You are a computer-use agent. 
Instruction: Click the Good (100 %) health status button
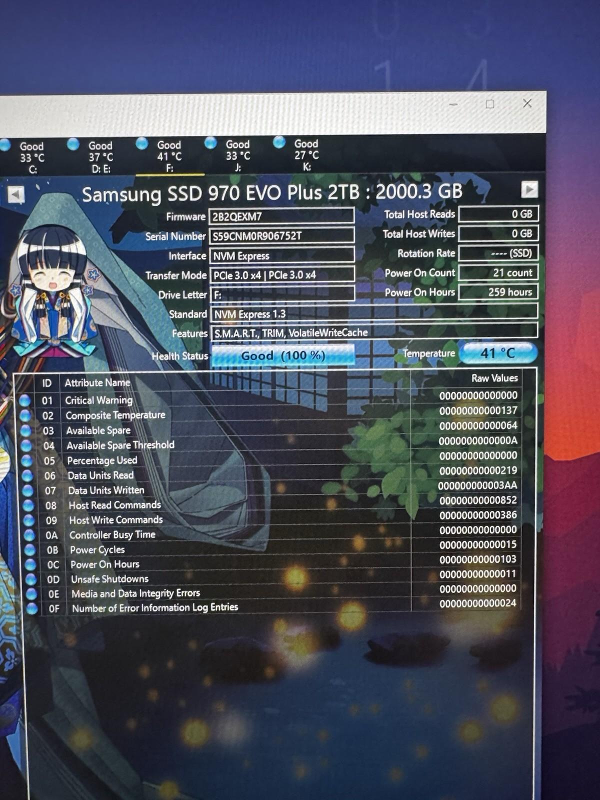click(282, 355)
